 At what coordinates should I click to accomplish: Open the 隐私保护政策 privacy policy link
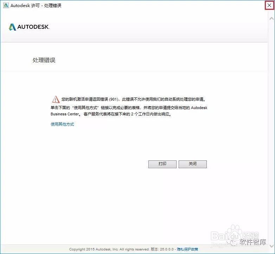[x=187, y=249]
